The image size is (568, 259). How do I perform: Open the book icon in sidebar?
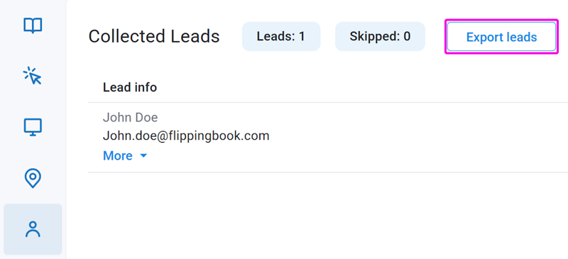tap(33, 26)
